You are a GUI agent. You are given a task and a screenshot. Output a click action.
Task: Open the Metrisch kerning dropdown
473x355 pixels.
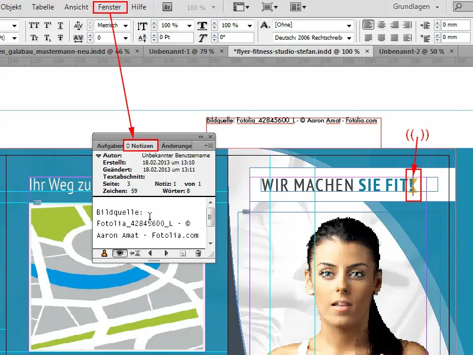coord(125,25)
